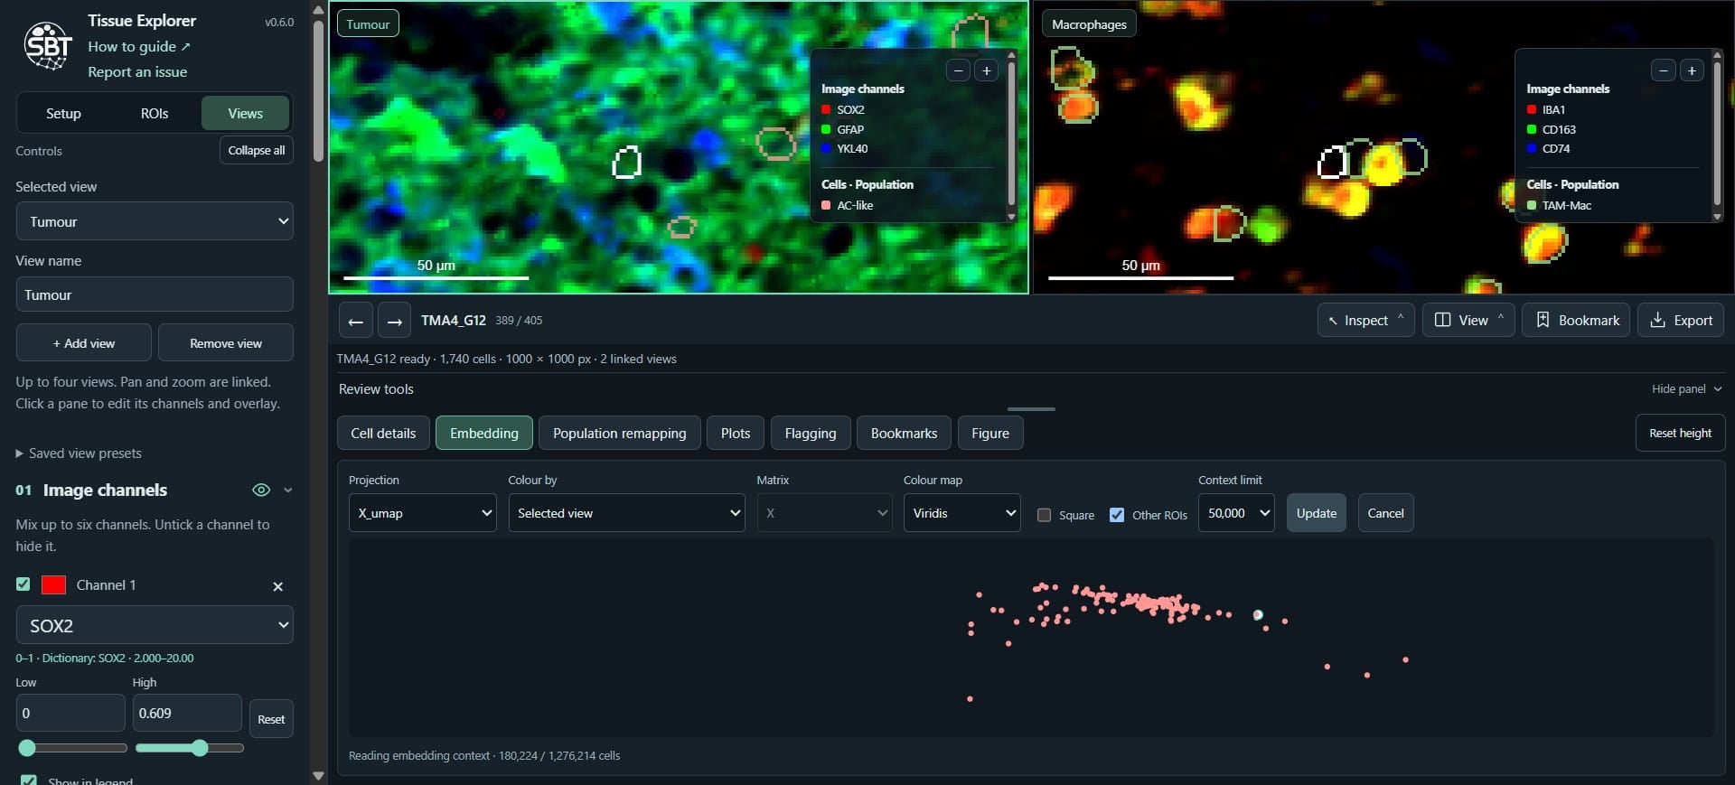Screen dimensions: 1735x785
Task: Go to next ROI arrow
Action: (394, 321)
